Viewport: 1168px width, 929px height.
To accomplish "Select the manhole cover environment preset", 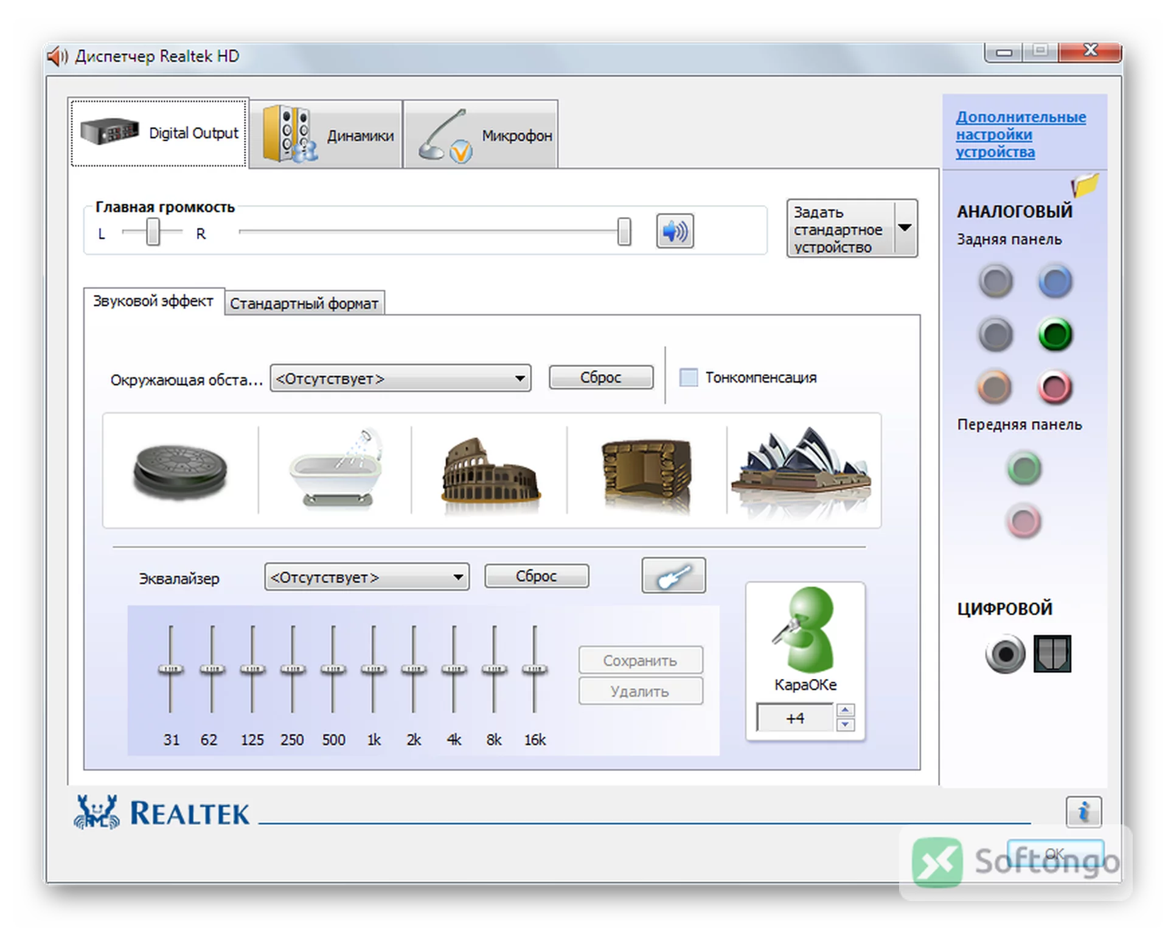I will tap(180, 471).
